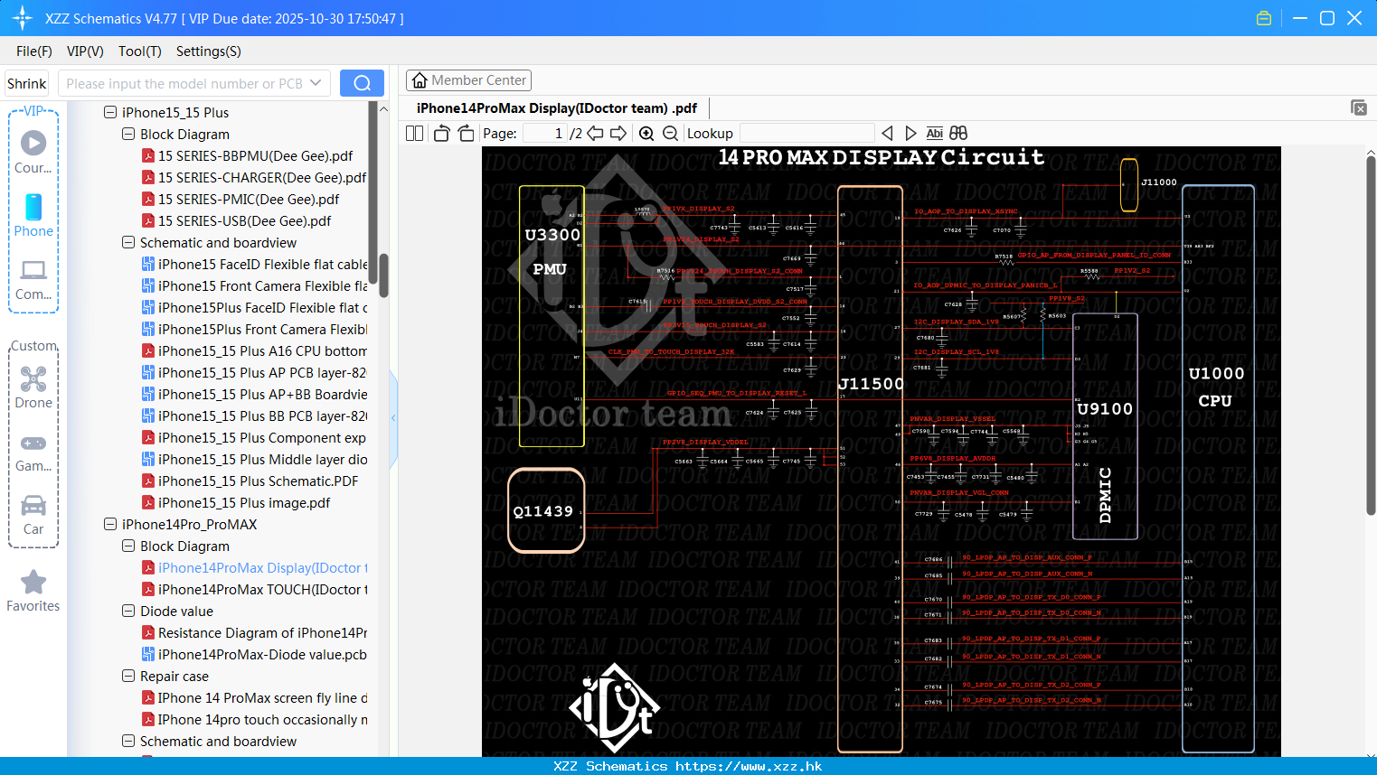Open the Tool(T) menu

[x=140, y=51]
